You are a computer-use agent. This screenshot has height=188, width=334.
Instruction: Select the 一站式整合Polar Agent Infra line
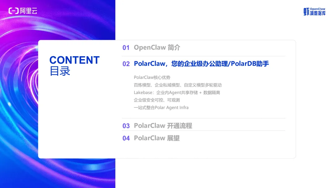coord(161,108)
